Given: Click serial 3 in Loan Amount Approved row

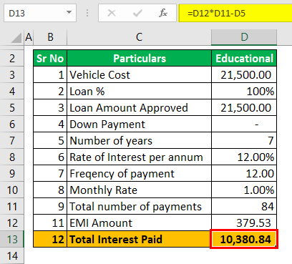Looking at the screenshot, I should (50, 107).
